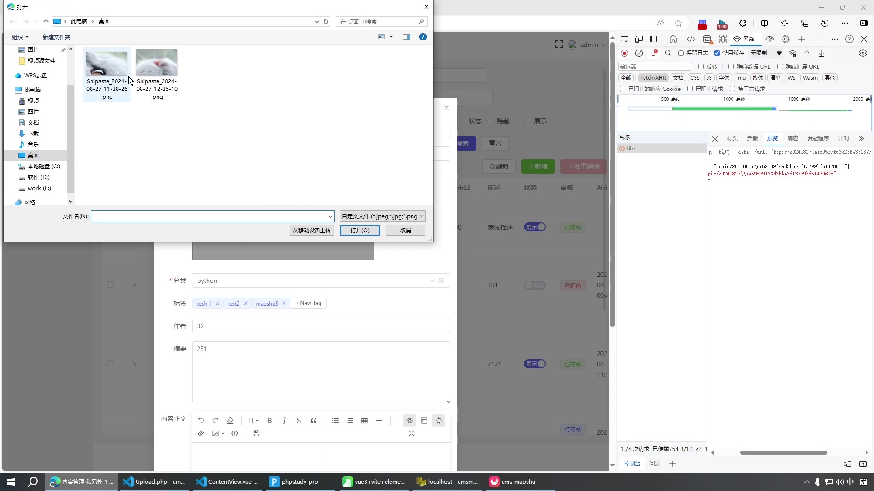Expand the address bar path dropdown

click(x=317, y=21)
